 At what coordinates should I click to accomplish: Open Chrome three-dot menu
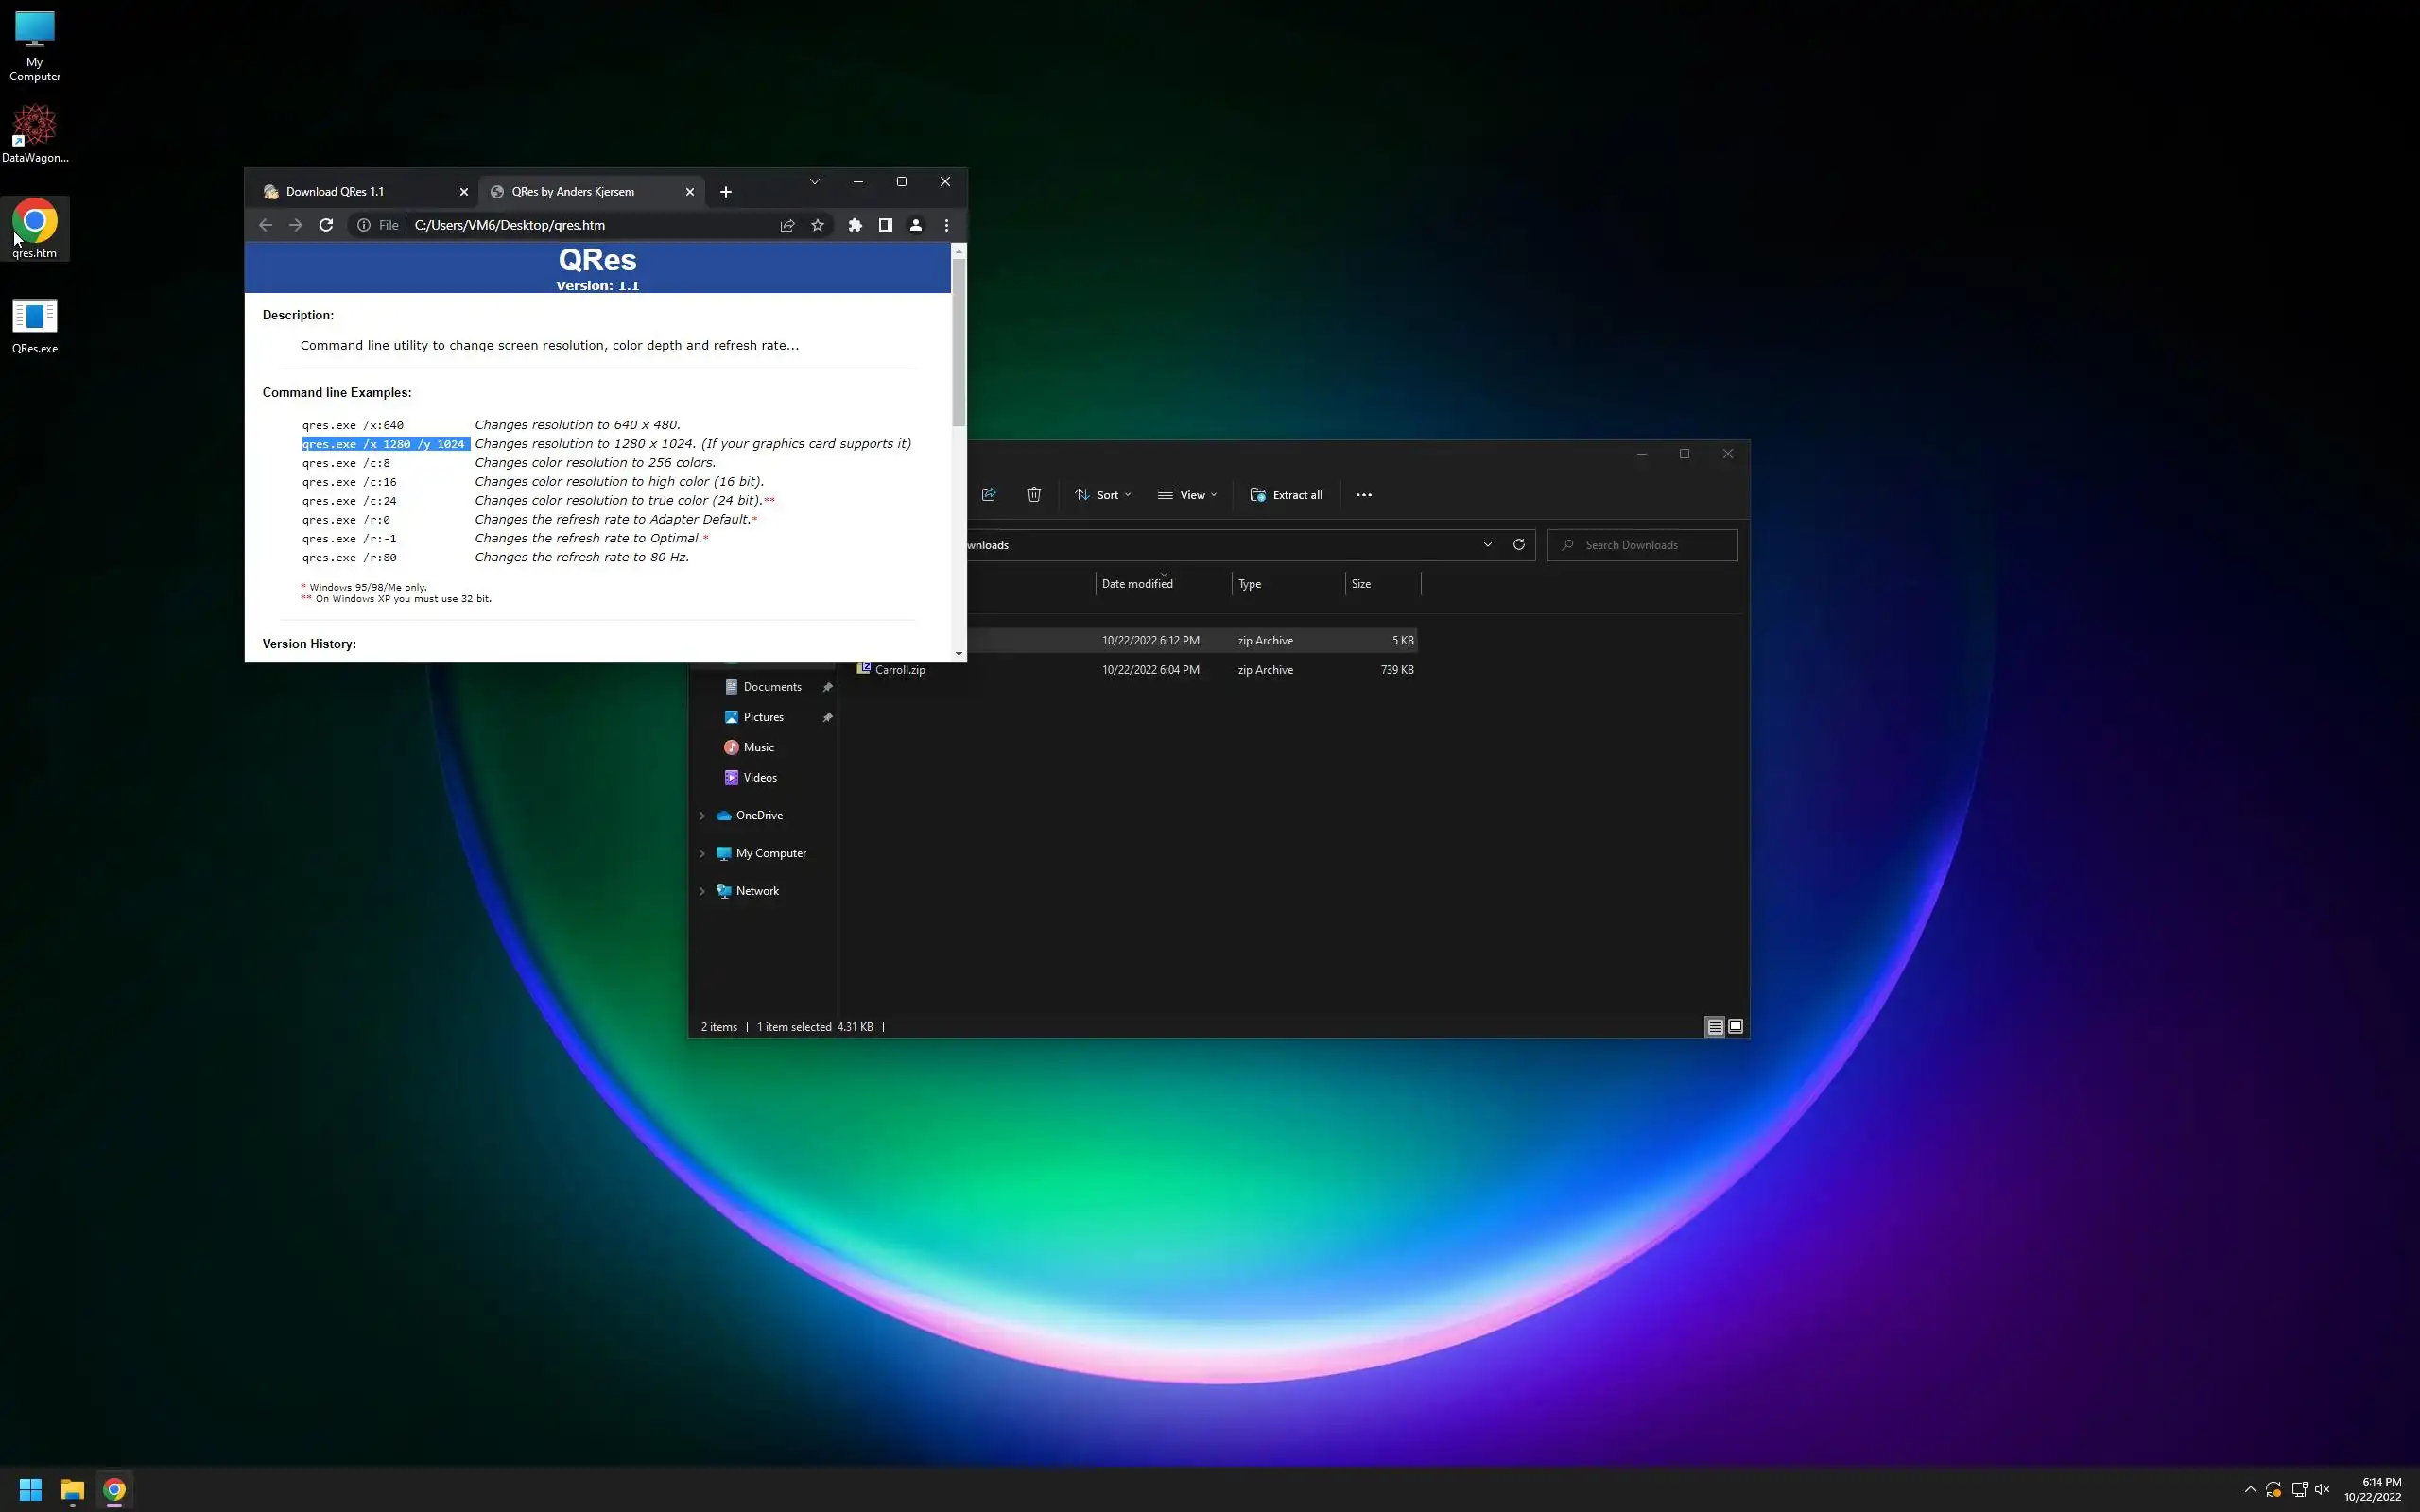(x=946, y=225)
